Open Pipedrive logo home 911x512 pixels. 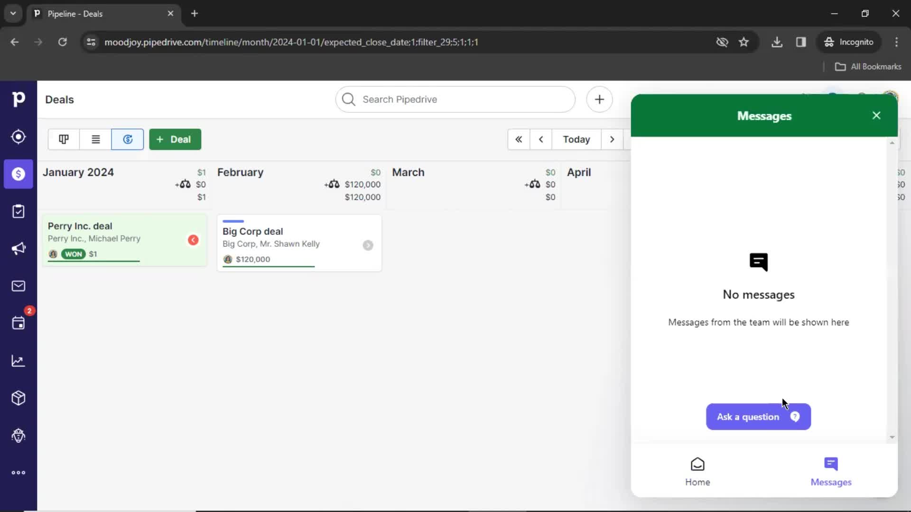click(x=19, y=99)
